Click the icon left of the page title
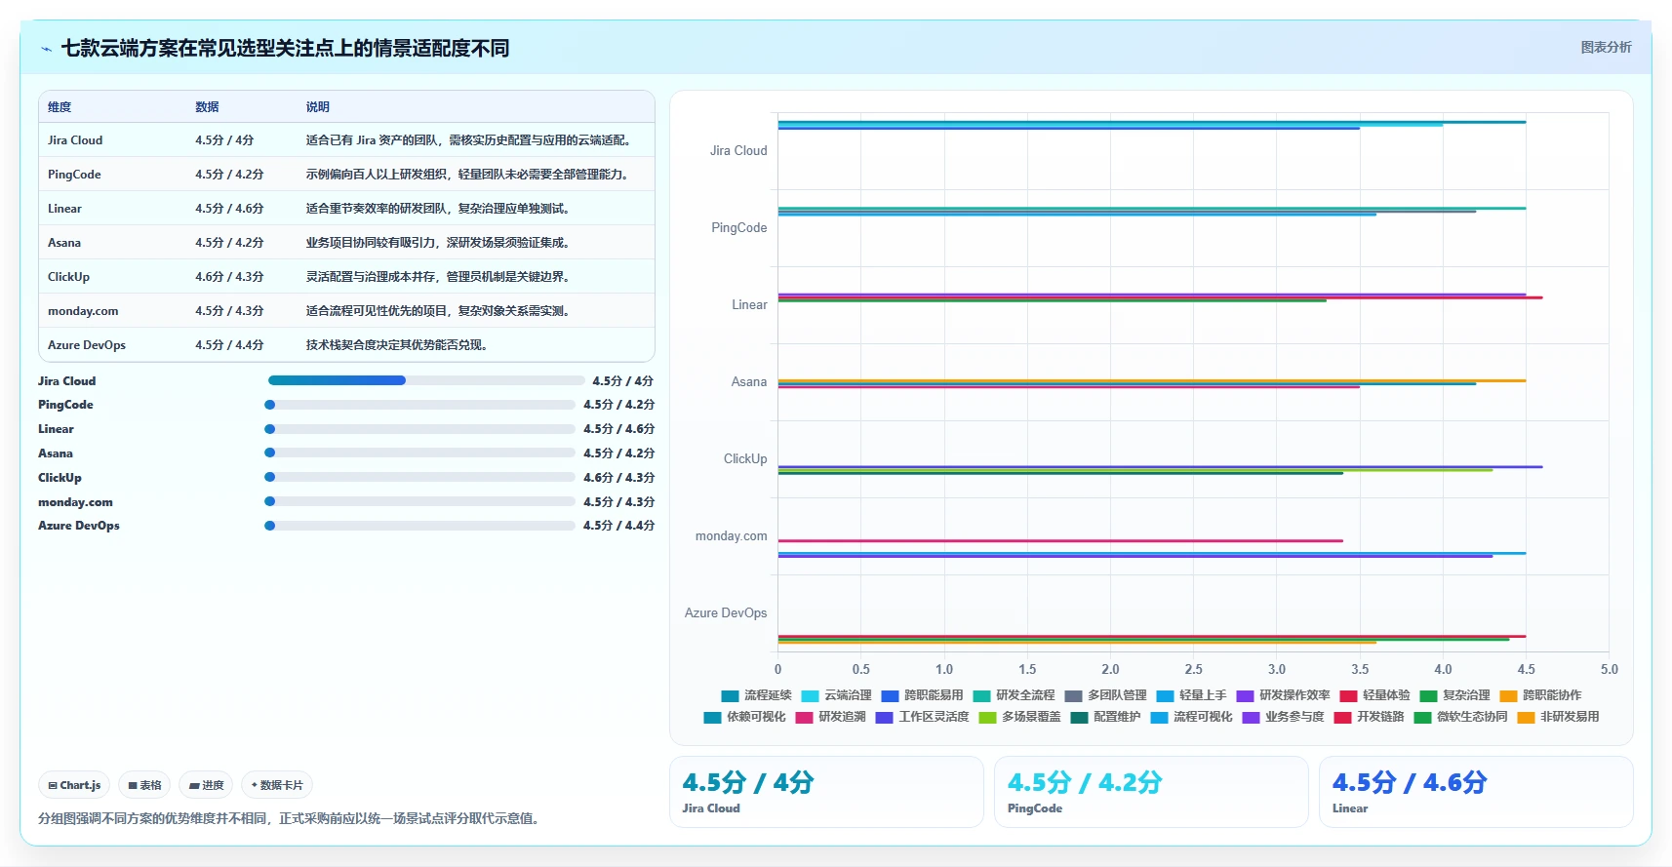Screen dimensions: 1672x867 pyautogui.click(x=46, y=49)
